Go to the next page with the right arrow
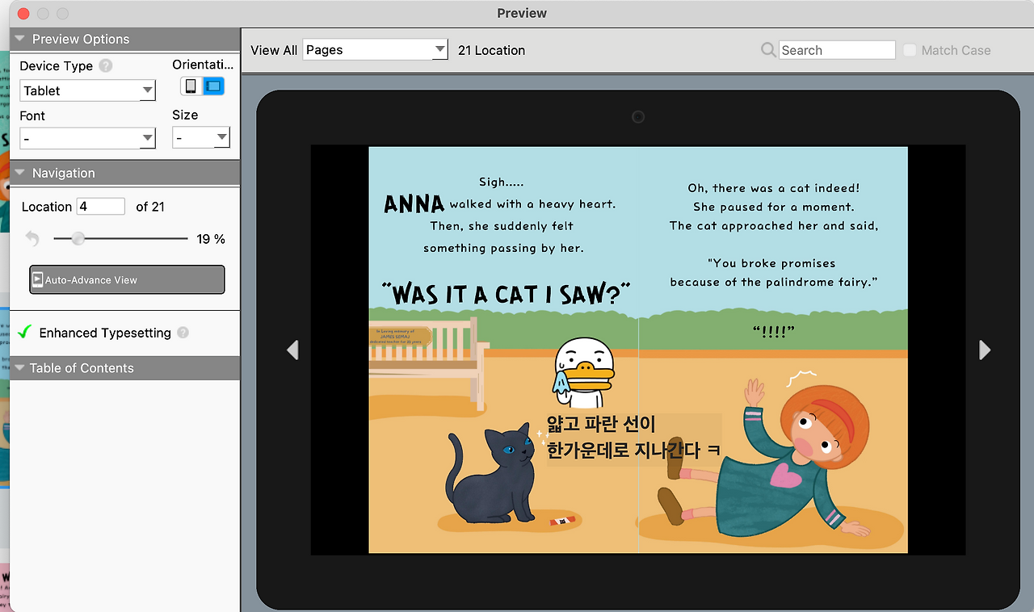 [x=984, y=350]
